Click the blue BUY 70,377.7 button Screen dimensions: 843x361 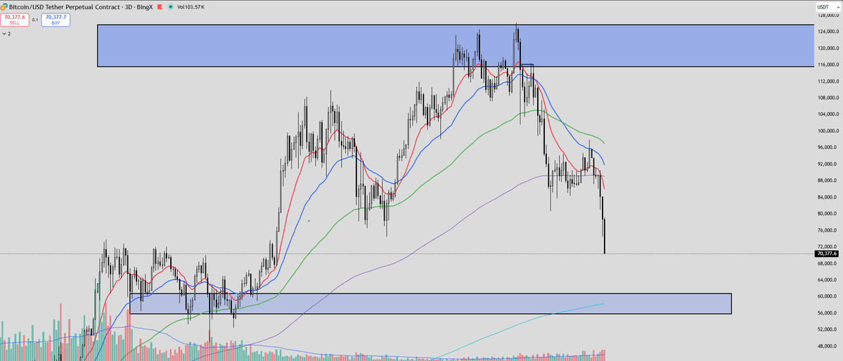pyautogui.click(x=55, y=20)
